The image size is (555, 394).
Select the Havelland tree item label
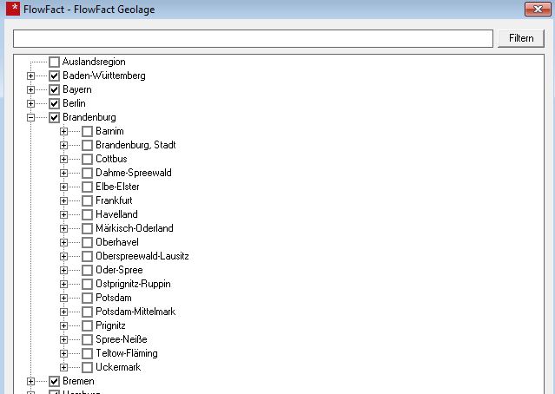(x=116, y=215)
